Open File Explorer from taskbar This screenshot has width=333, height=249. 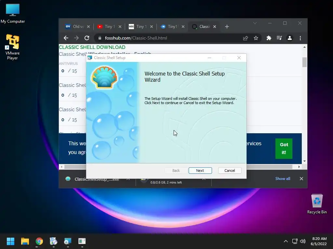pos(25,241)
